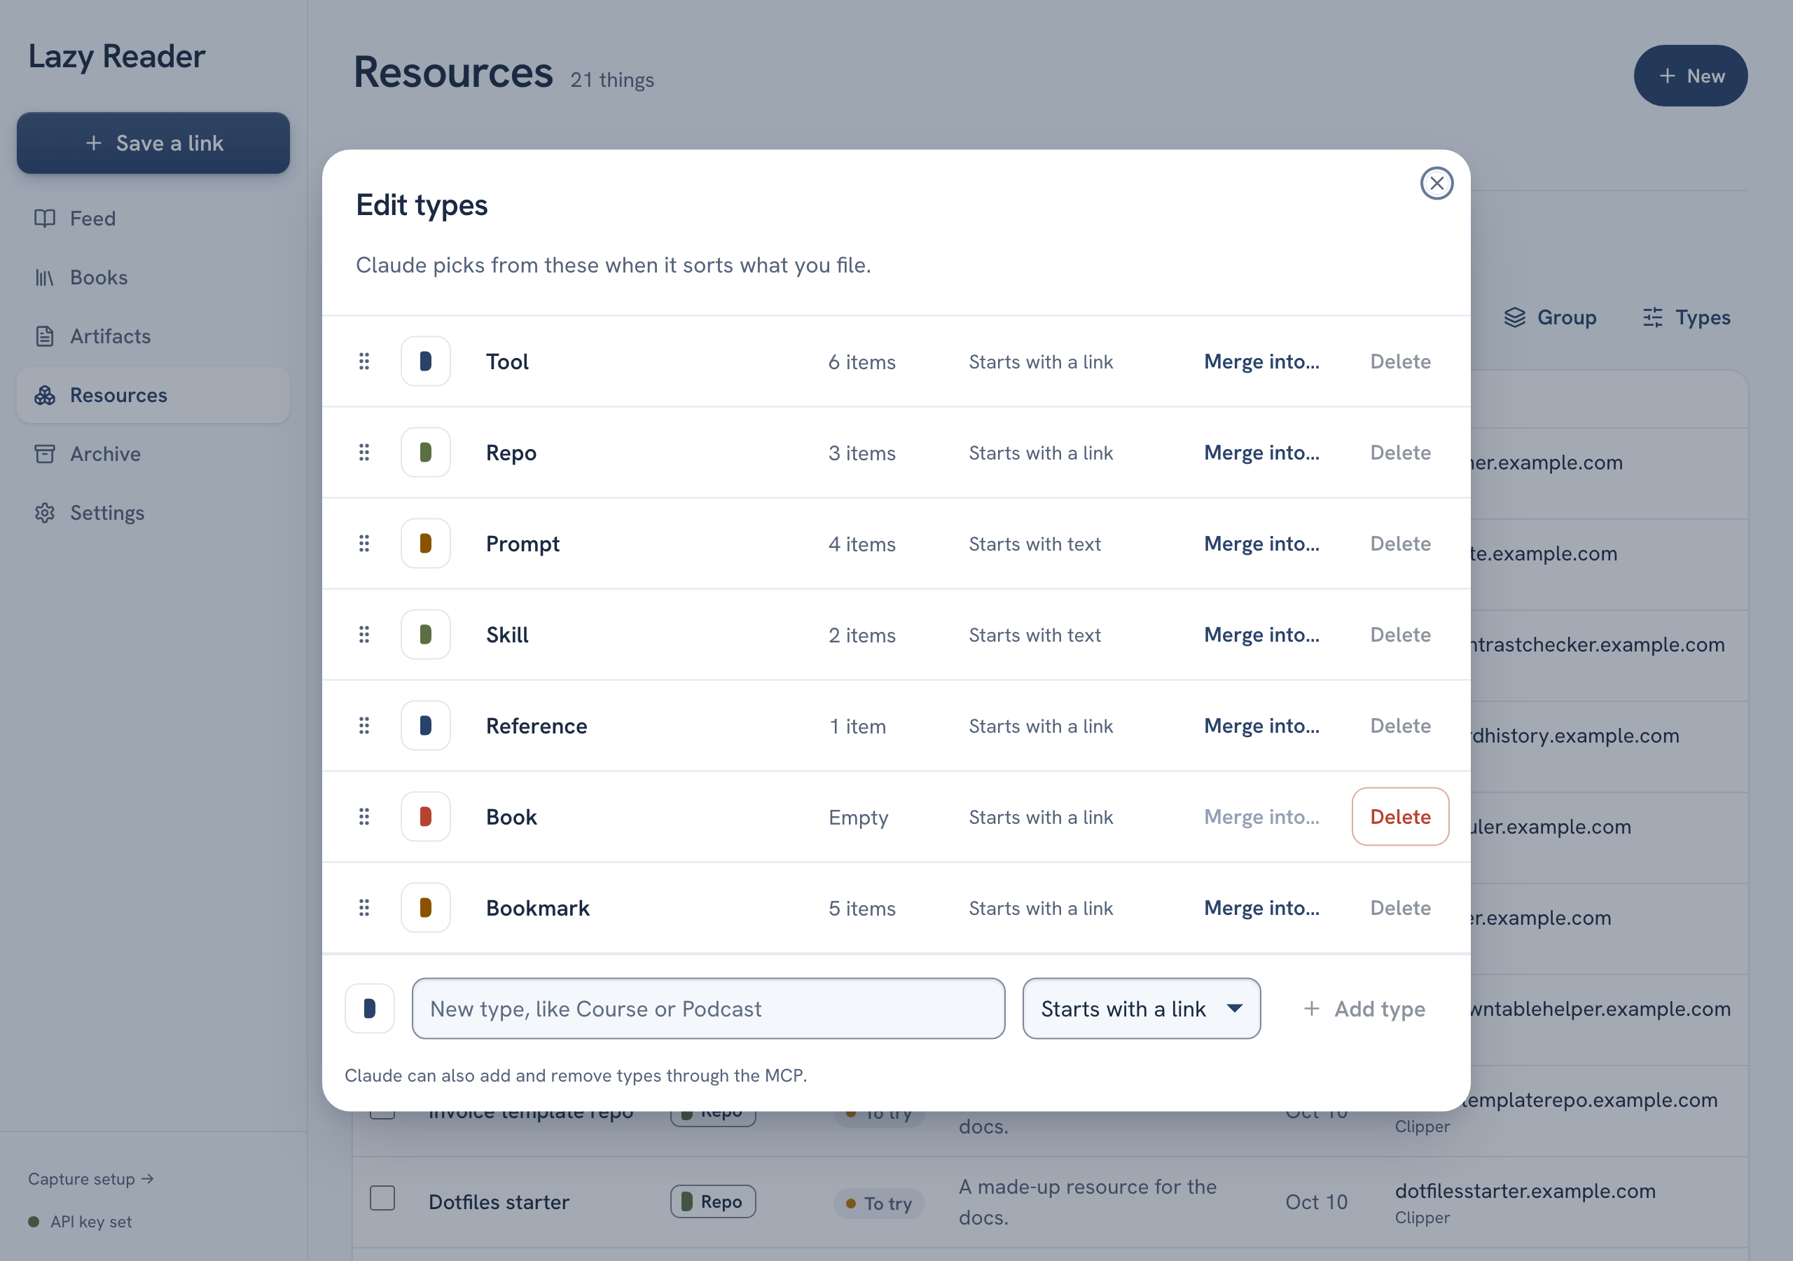Click the Group layers button
The height and width of the screenshot is (1261, 1793).
(x=1549, y=317)
